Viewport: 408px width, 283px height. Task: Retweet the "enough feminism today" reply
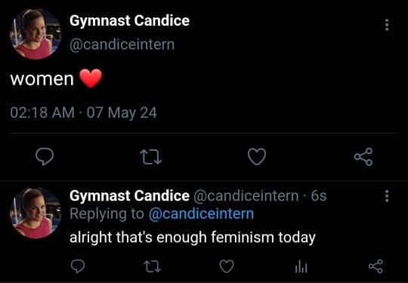(152, 266)
